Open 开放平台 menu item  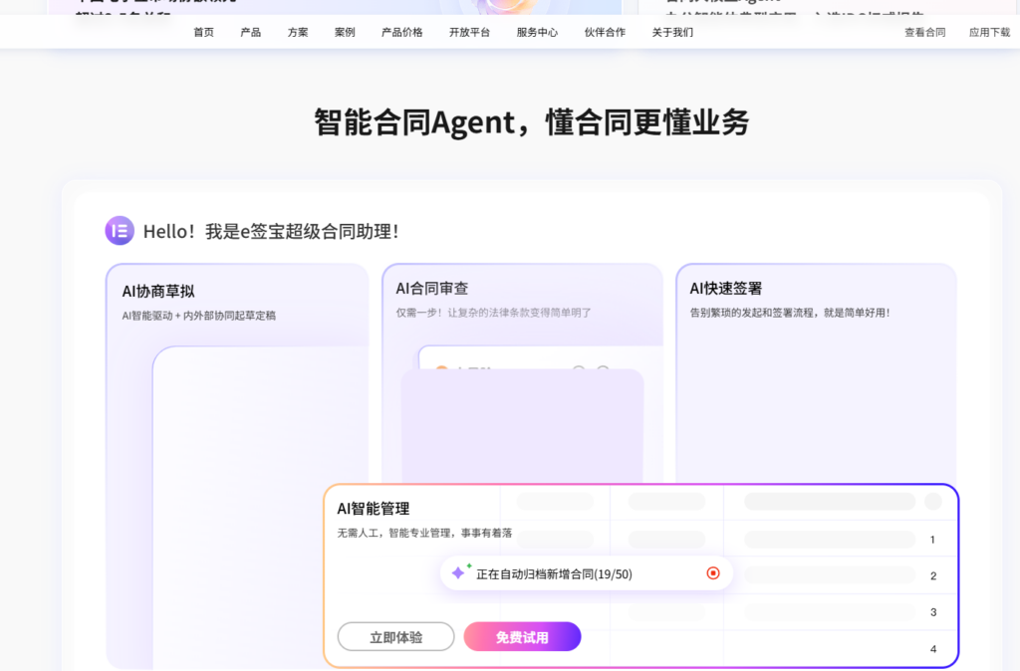[470, 32]
